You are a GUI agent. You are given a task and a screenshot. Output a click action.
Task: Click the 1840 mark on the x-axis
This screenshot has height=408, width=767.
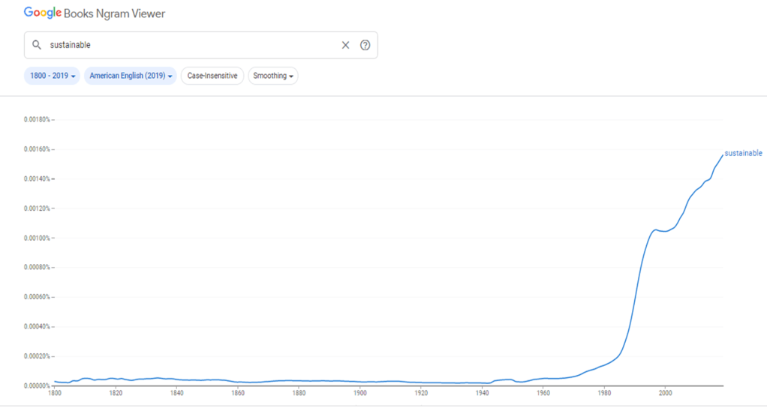(x=176, y=393)
